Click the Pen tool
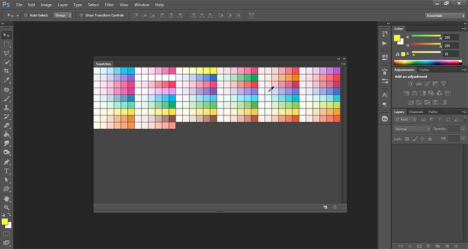 6,162
